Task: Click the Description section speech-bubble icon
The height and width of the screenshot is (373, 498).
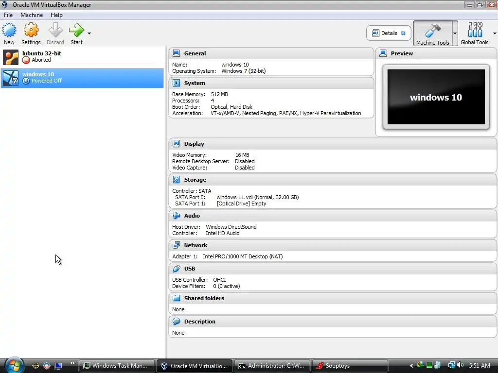Action: click(176, 322)
